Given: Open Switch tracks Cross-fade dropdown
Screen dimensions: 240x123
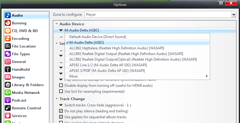Looking at the screenshot, I should click(61, 105).
